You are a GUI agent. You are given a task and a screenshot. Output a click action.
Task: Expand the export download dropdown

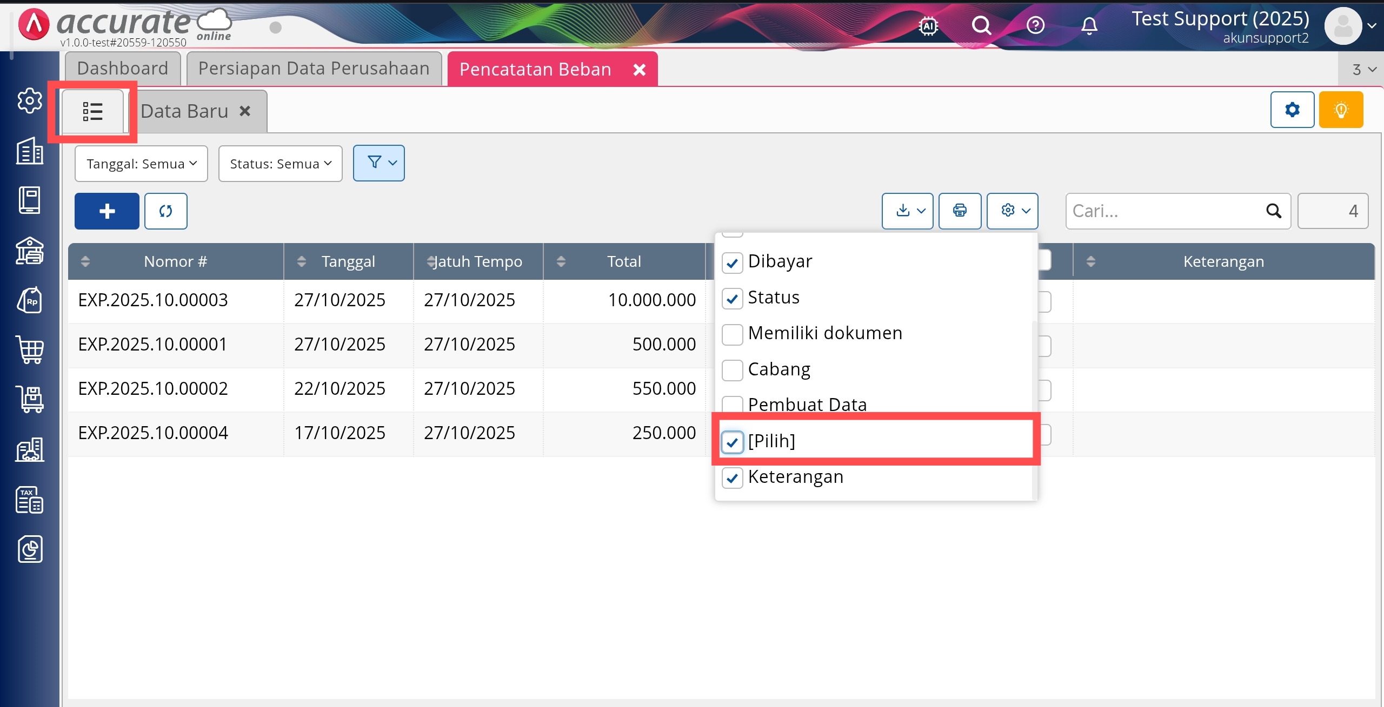pyautogui.click(x=907, y=211)
